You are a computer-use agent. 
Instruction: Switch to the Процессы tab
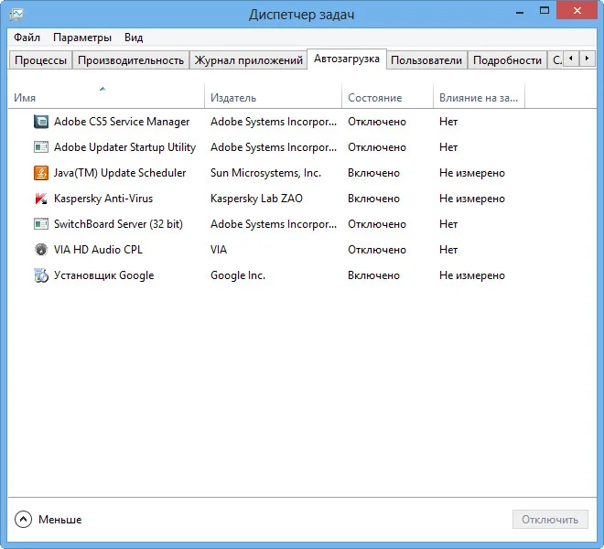[x=40, y=60]
